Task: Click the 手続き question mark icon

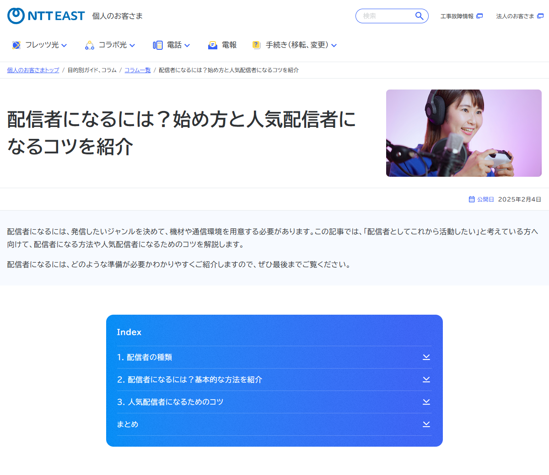Action: [257, 45]
